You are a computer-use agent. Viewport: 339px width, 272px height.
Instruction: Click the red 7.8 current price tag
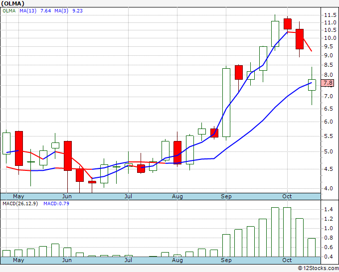[x=328, y=83]
